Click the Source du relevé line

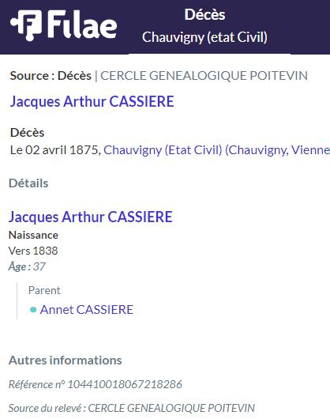132,408
